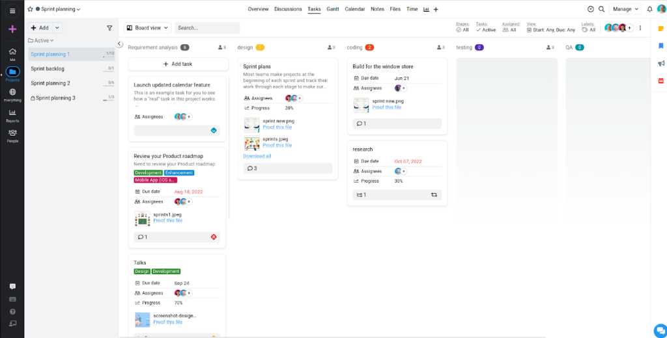
Task: Open the Board view dropdown
Action: (x=148, y=27)
